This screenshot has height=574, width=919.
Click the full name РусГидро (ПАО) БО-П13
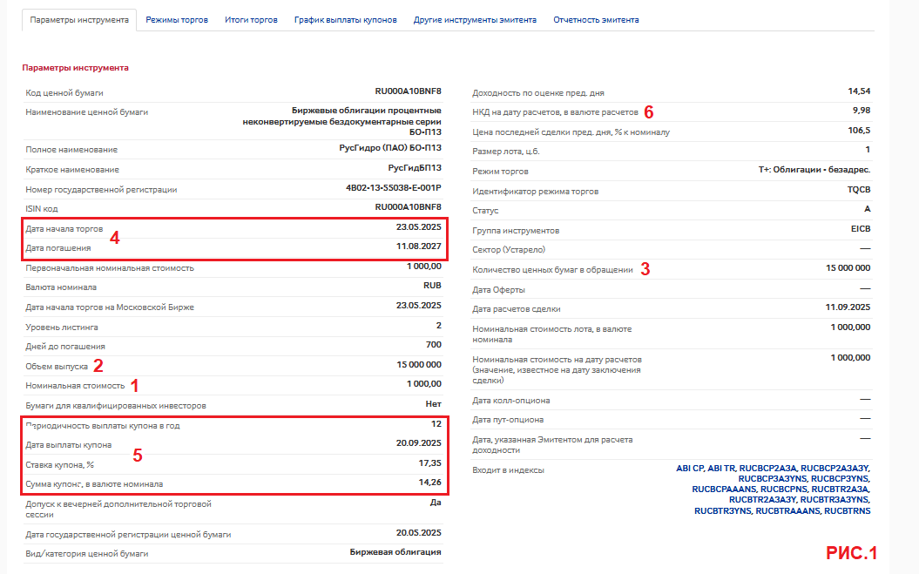pyautogui.click(x=390, y=148)
